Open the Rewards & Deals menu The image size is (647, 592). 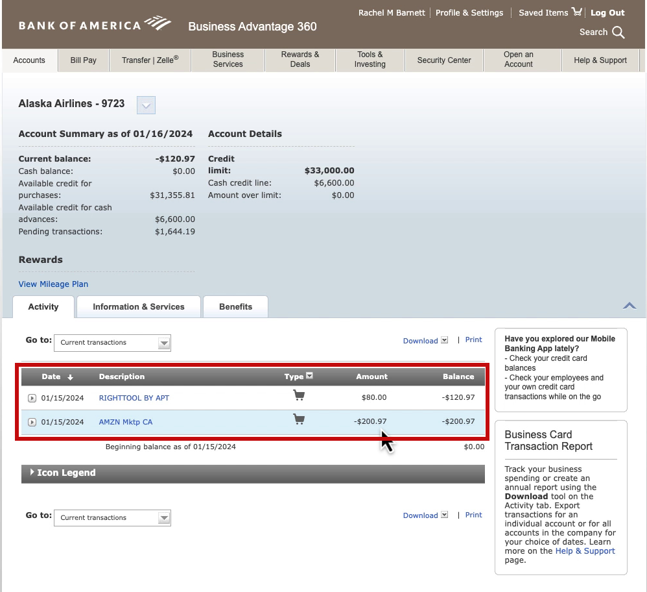click(300, 60)
